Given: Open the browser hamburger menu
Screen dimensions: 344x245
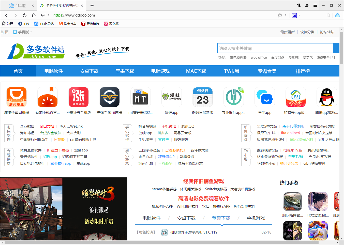Looking at the screenshot, I should click(x=315, y=5).
